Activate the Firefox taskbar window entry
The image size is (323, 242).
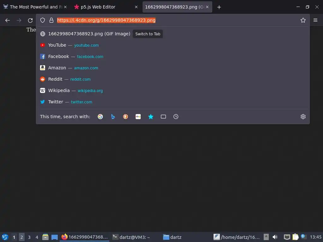85,237
